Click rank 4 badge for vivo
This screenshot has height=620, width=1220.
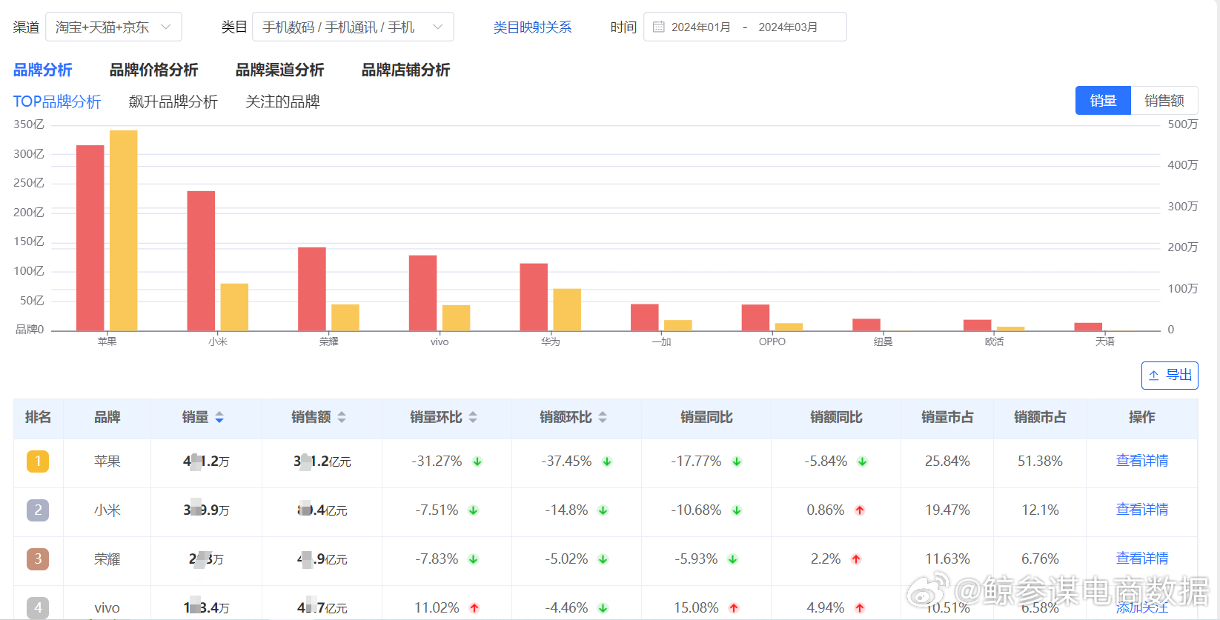(x=38, y=608)
